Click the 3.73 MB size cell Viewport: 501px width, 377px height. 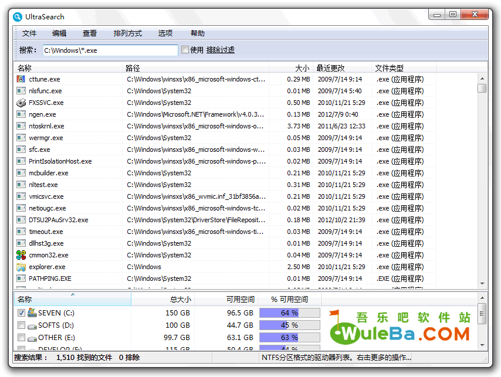point(299,126)
